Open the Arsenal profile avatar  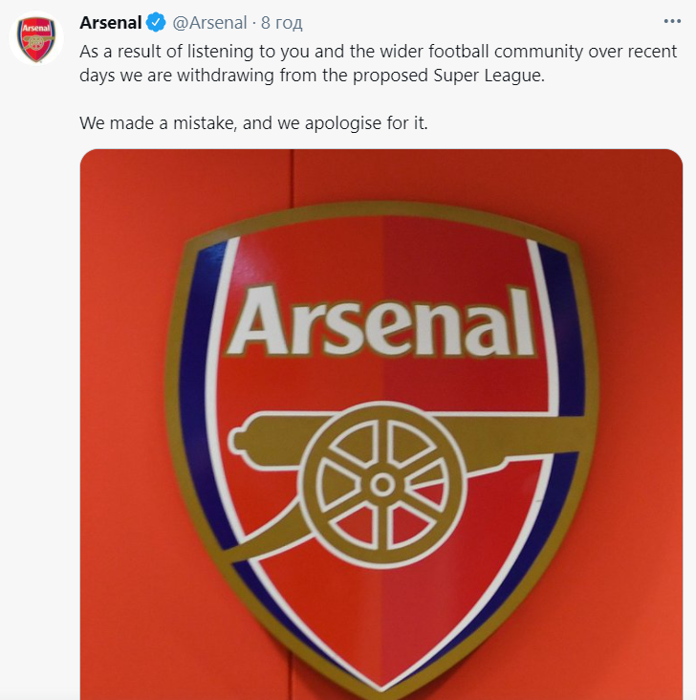point(36,38)
